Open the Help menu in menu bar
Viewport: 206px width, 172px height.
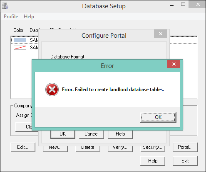[29, 17]
